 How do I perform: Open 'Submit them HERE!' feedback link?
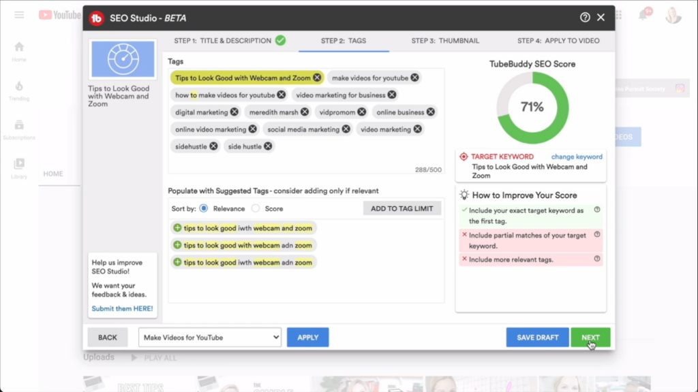point(122,308)
